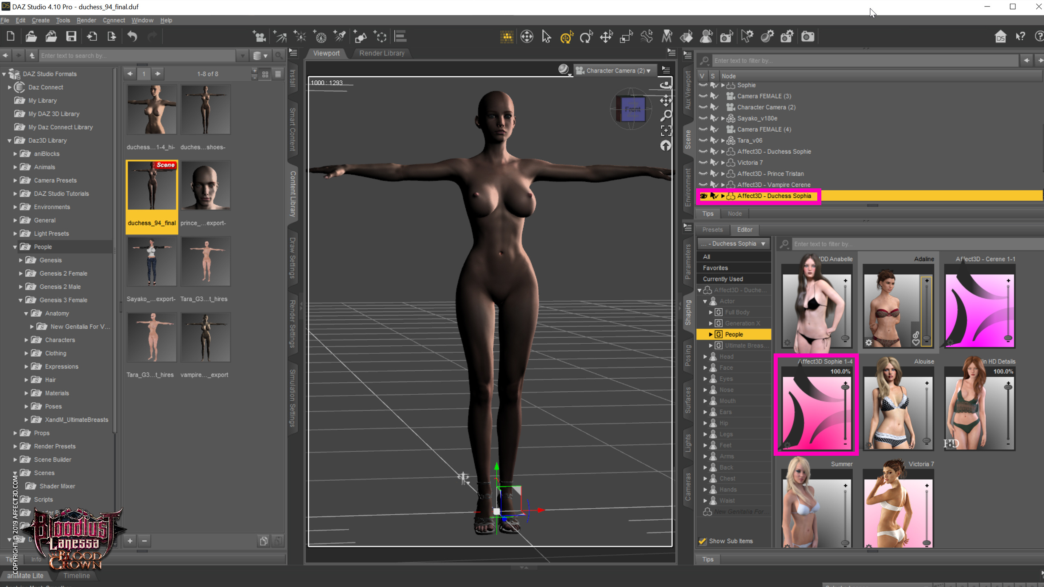Expand the Render Presets folder
The width and height of the screenshot is (1044, 587).
(x=15, y=446)
